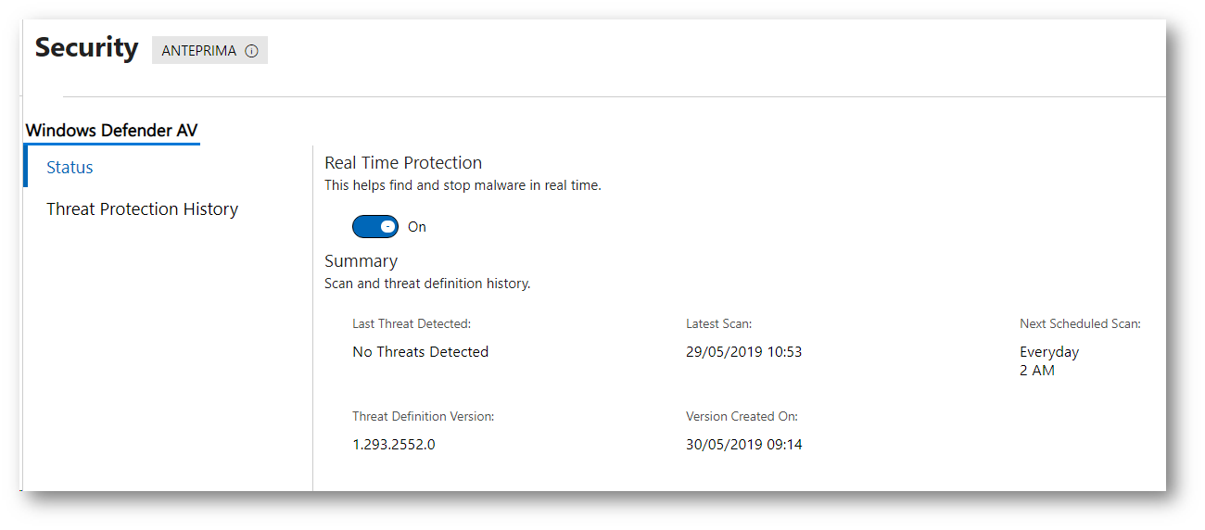Click the Everyday schedule value

(x=1049, y=352)
